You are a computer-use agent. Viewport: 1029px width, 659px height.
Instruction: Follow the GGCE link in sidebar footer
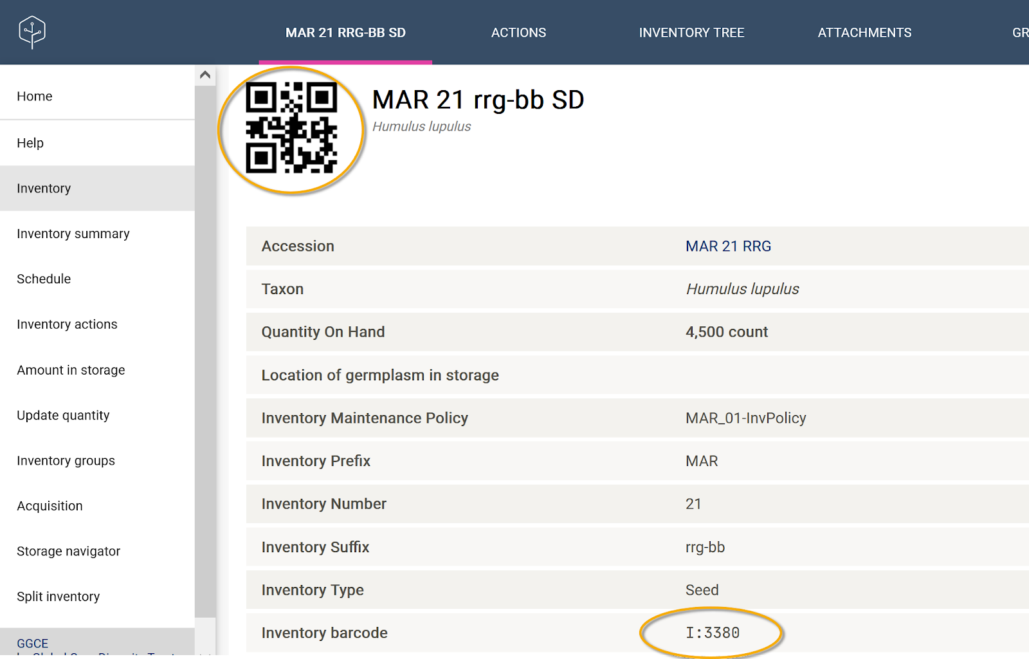(x=32, y=644)
